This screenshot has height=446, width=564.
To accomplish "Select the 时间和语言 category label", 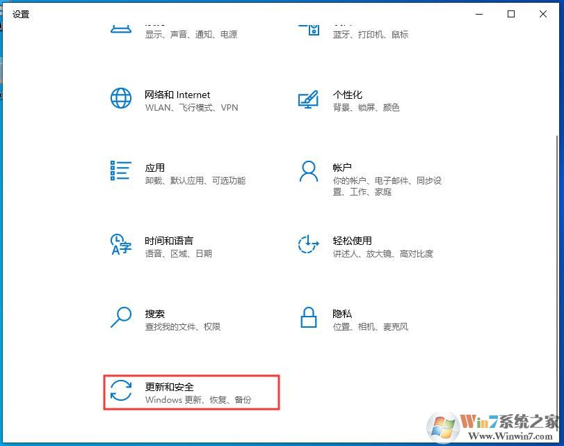I will coord(169,240).
